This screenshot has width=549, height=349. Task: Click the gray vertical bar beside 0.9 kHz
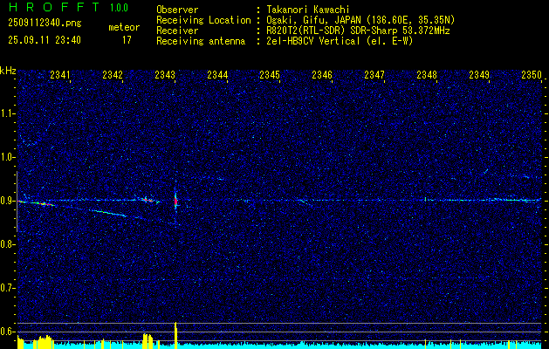pos(17,202)
